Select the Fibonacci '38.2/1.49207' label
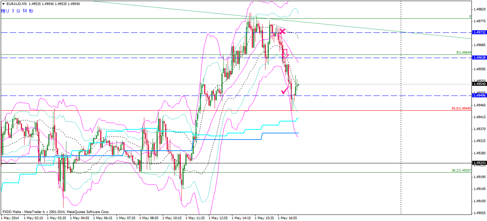The height and width of the screenshot is (221, 487). click(x=461, y=170)
